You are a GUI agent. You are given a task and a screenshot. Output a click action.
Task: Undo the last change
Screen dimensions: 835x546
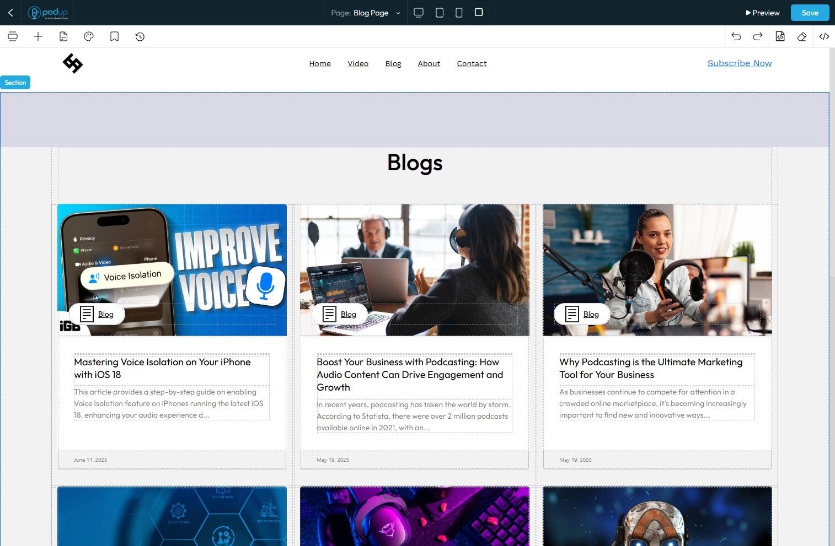click(x=736, y=36)
